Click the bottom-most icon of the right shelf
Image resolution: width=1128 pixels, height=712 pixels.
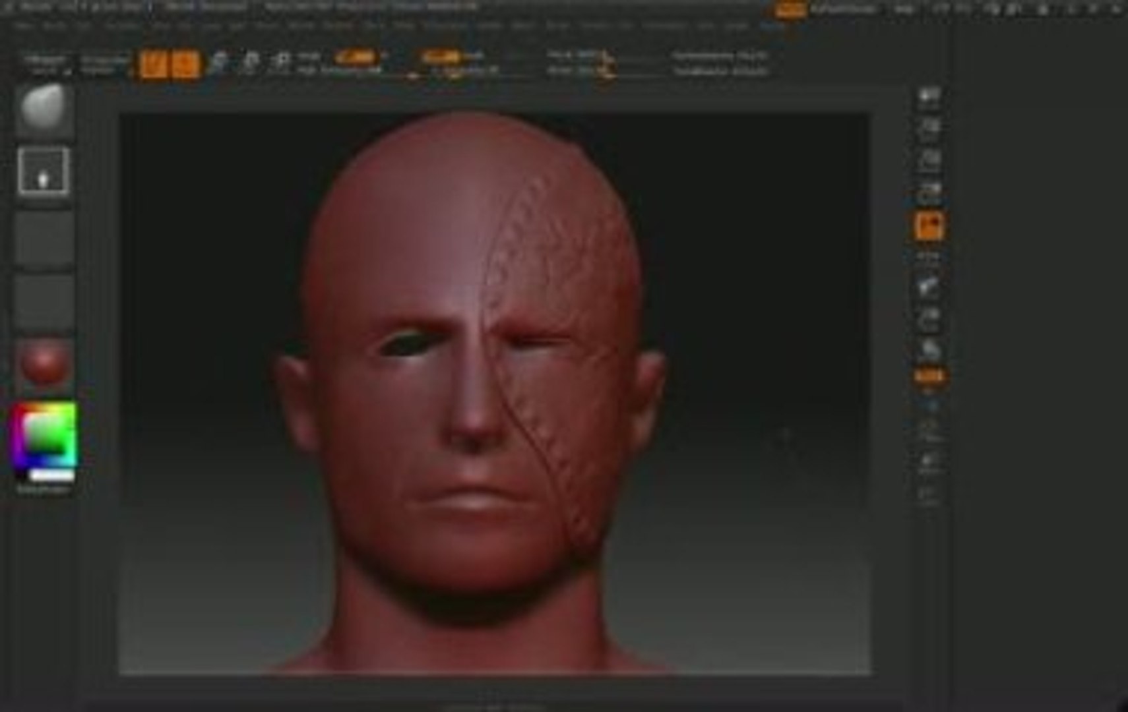click(929, 494)
